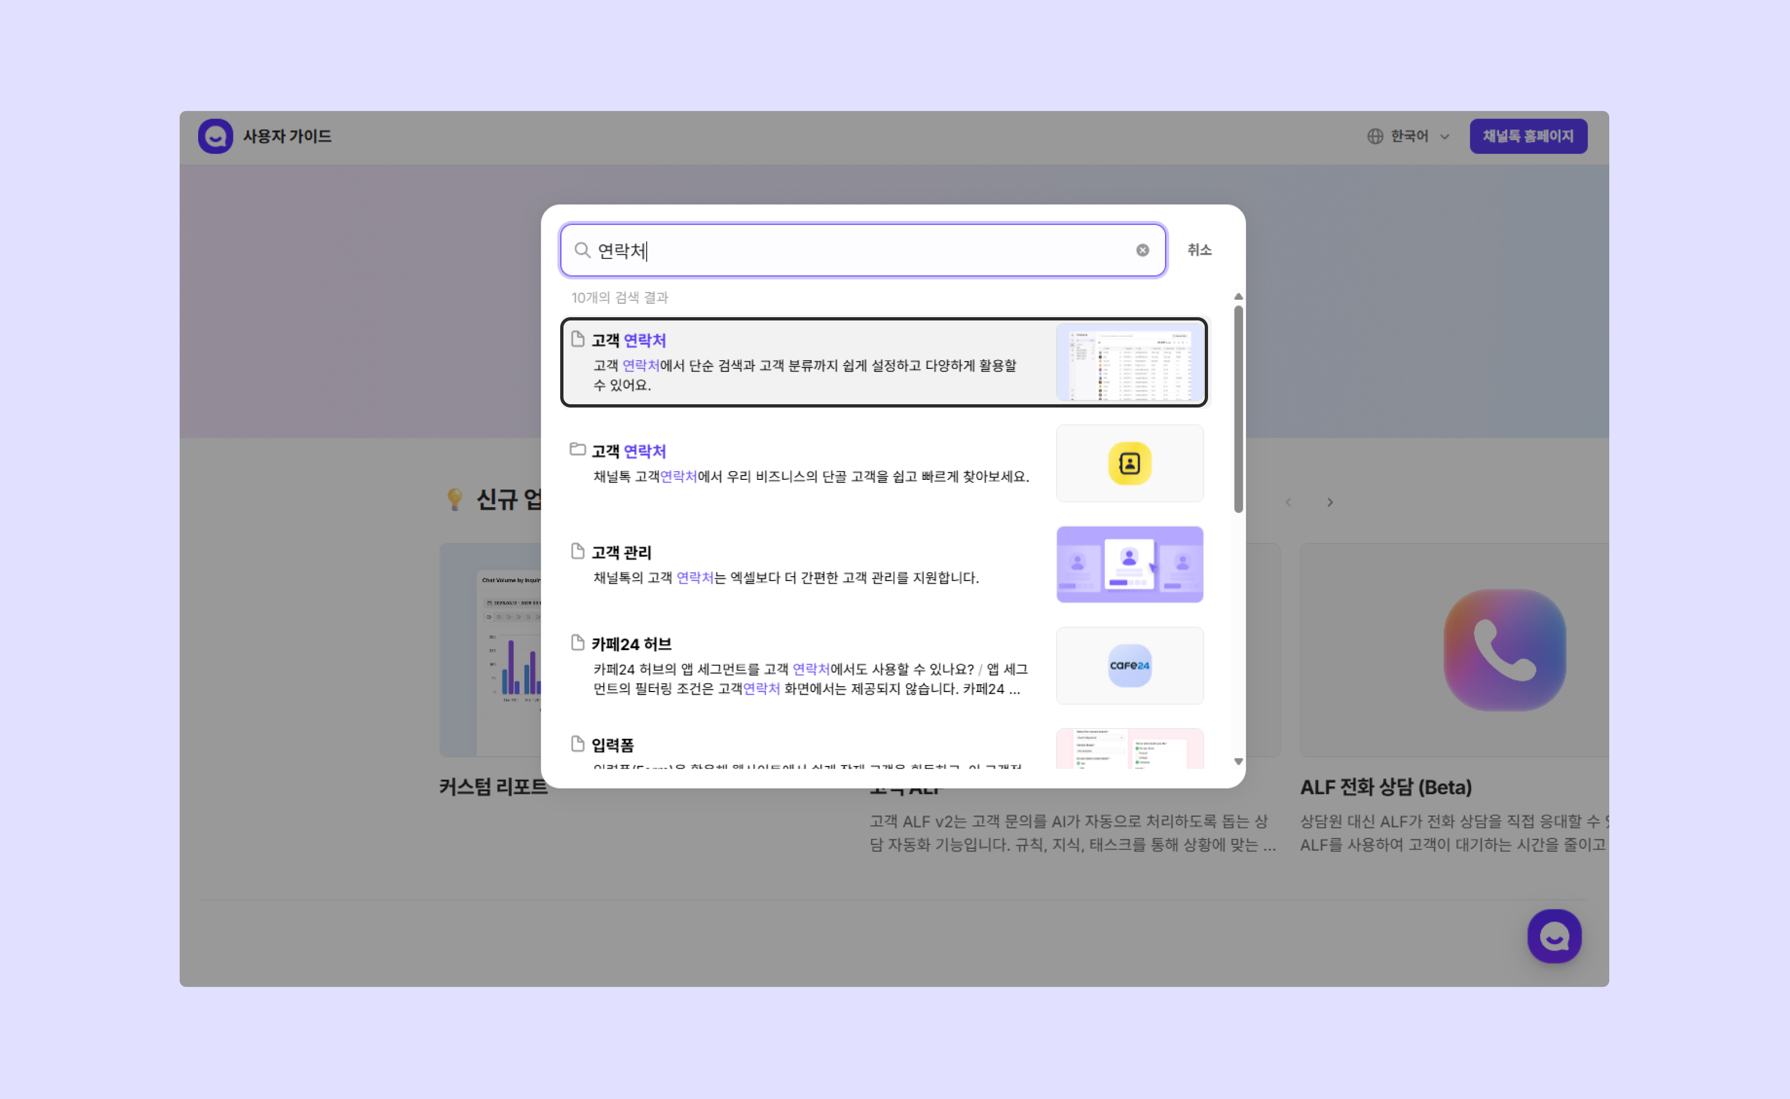Open the 카페24 허브 search result
The height and width of the screenshot is (1099, 1790).
pos(800,665)
